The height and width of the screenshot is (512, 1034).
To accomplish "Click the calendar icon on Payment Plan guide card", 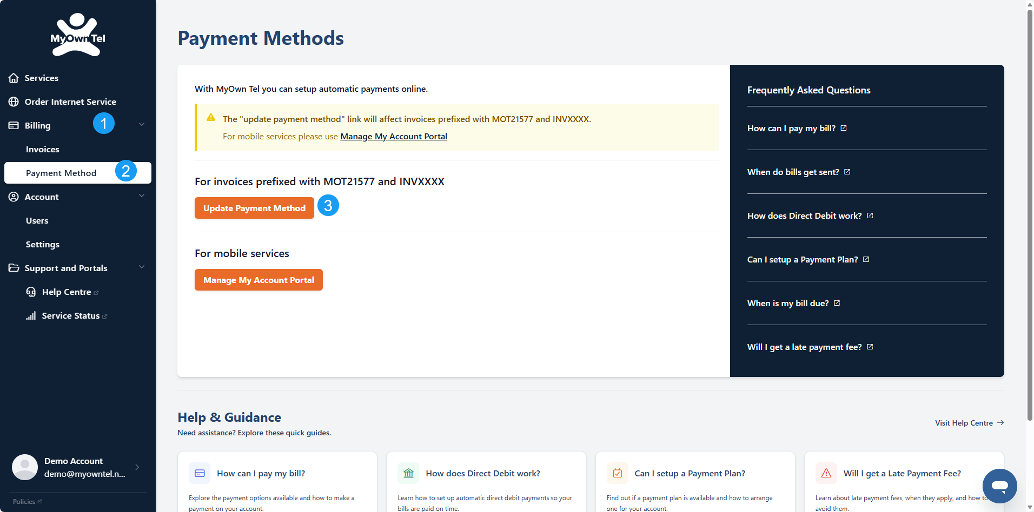I will [617, 473].
